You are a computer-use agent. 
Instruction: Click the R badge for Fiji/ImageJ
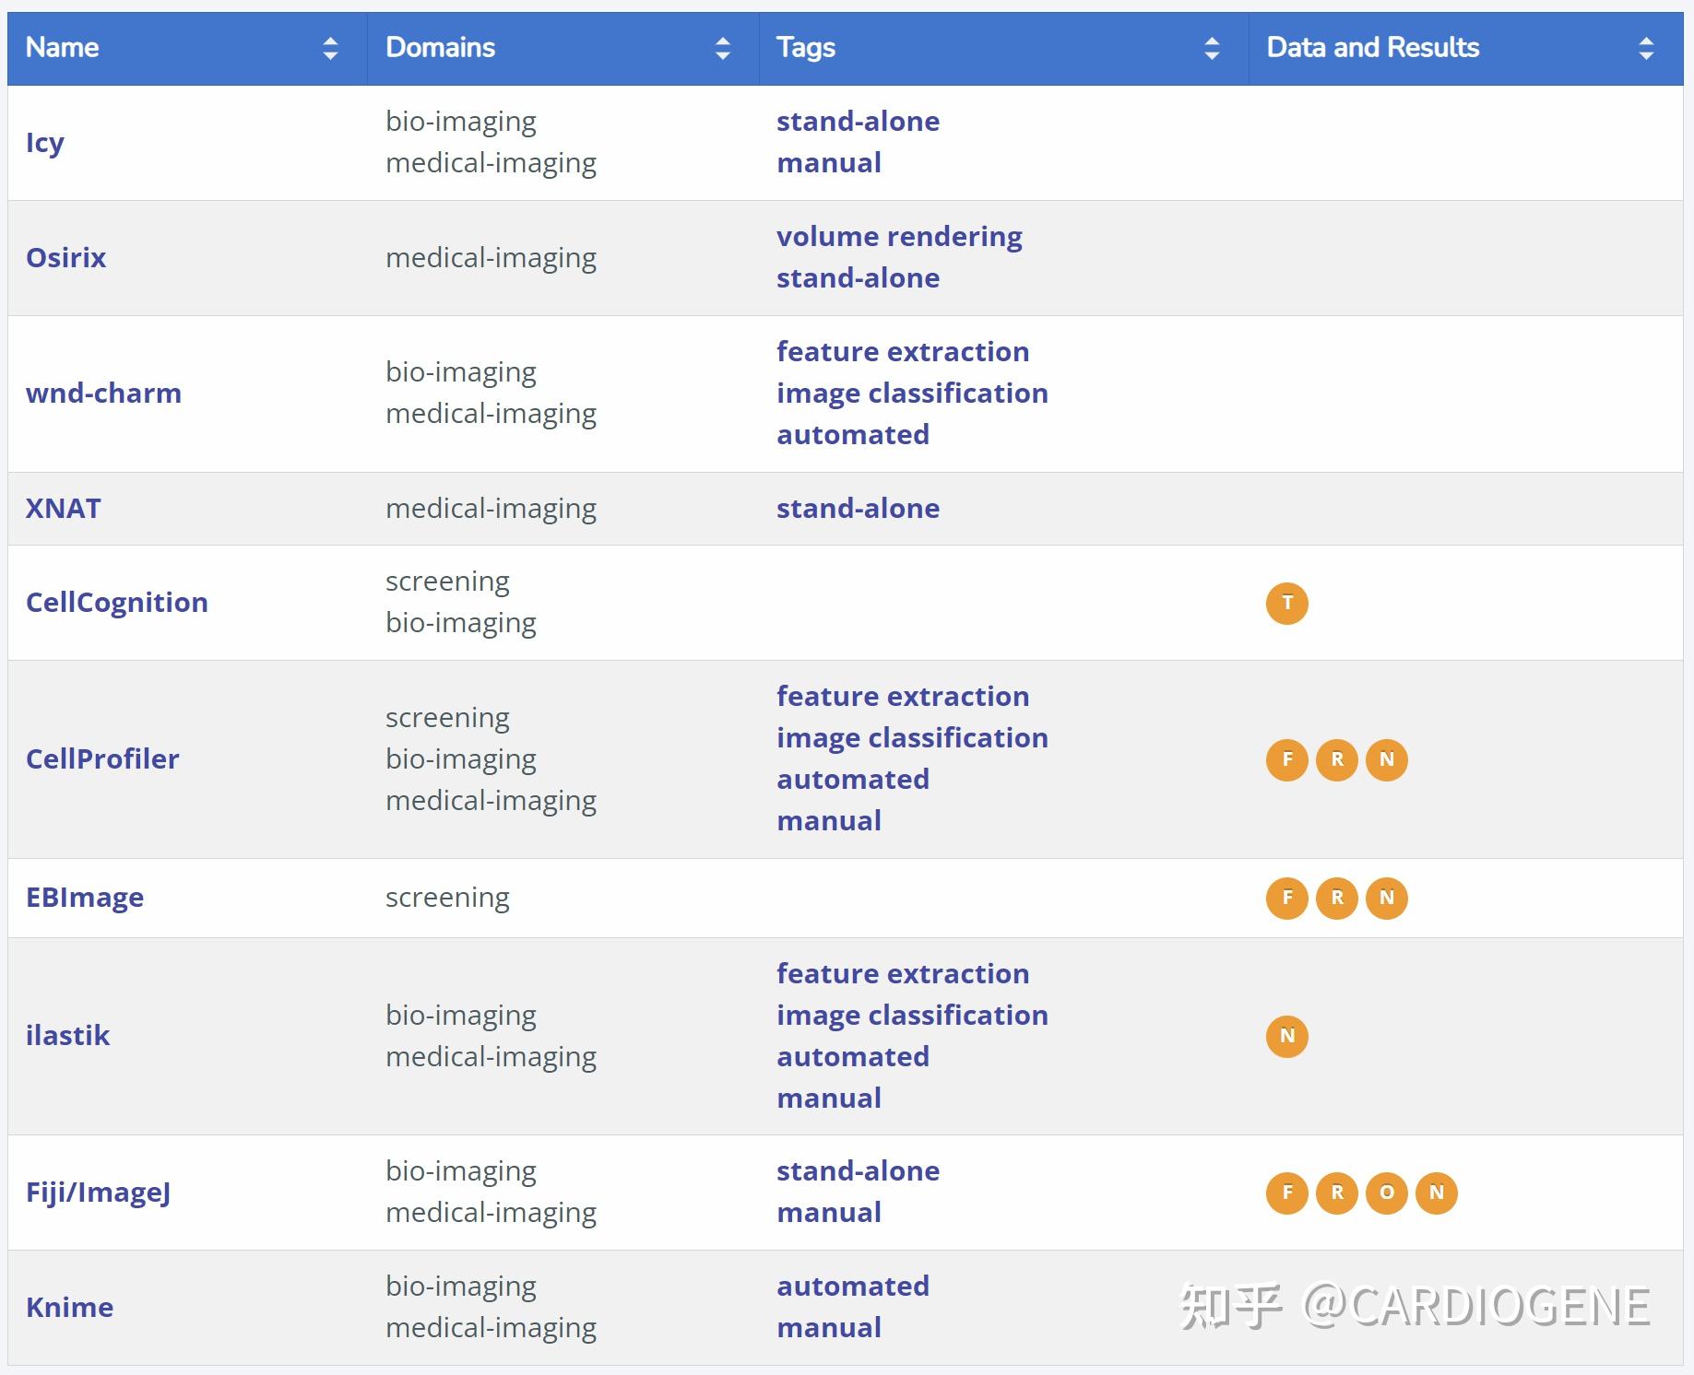coord(1336,1193)
